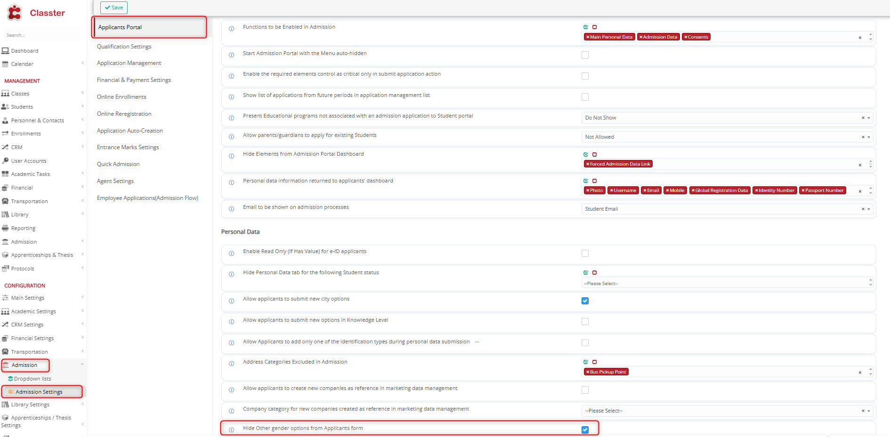Open the Qualification Settings tab
The image size is (890, 437).
coord(124,47)
